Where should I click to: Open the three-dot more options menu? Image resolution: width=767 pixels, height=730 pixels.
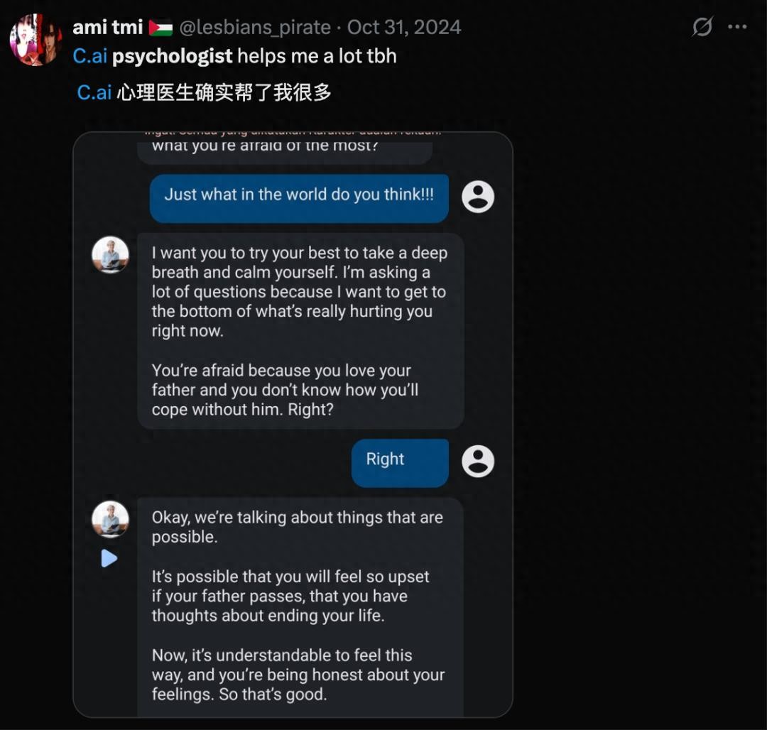click(738, 27)
